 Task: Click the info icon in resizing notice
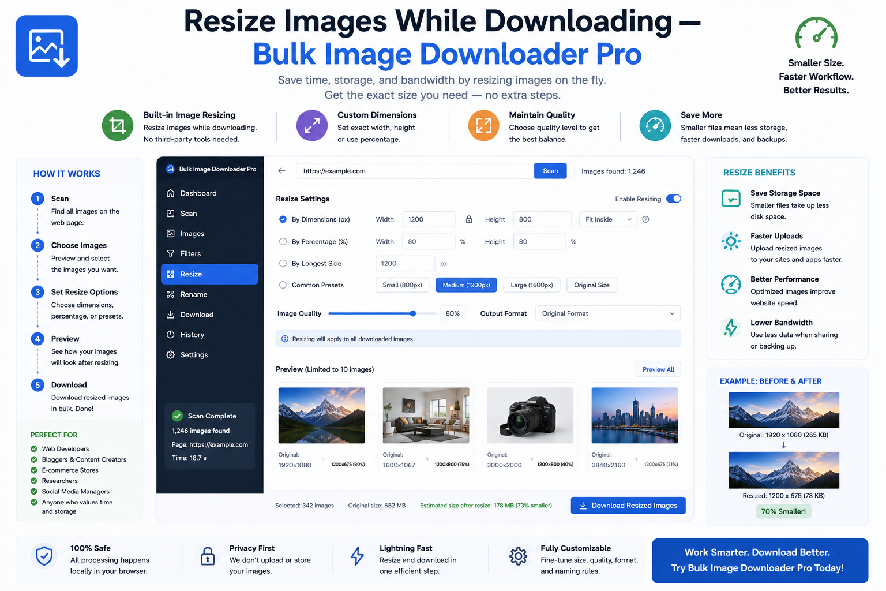285,339
